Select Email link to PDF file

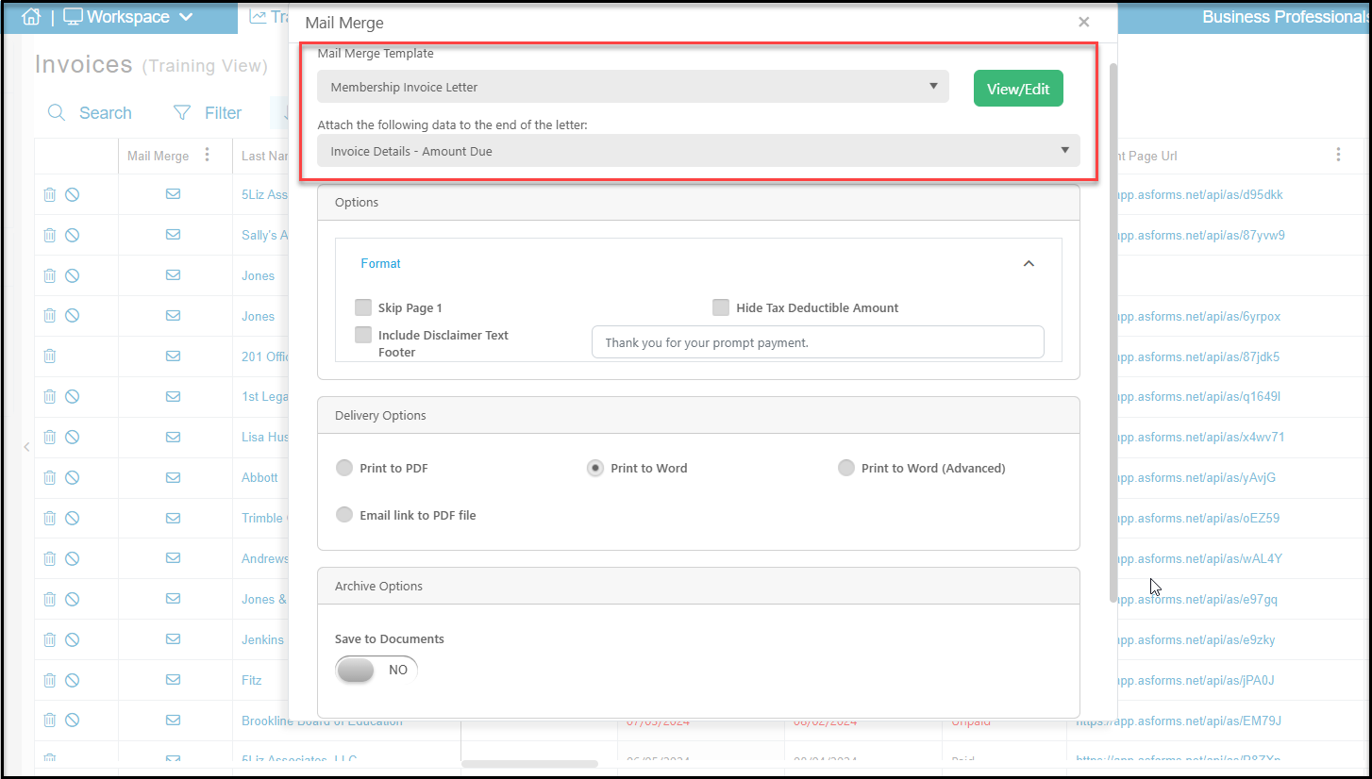tap(344, 515)
